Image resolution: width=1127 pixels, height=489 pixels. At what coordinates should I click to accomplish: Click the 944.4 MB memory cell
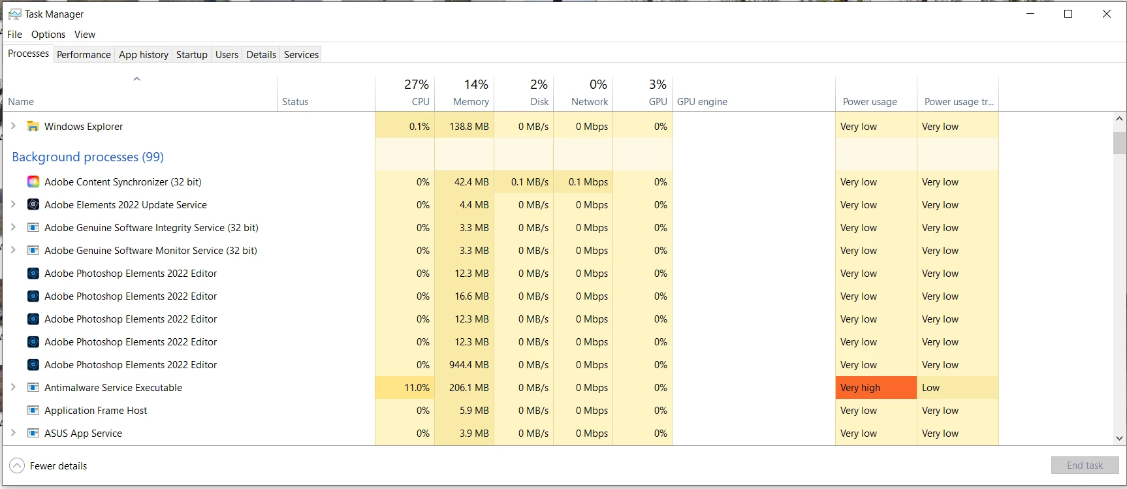point(464,365)
